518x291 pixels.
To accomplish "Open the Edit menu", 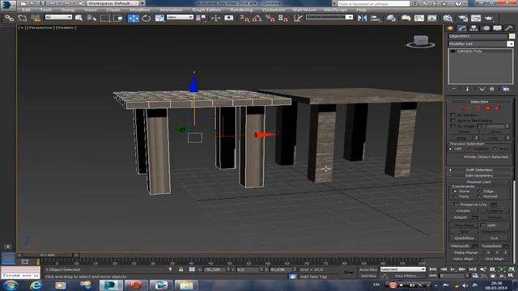I will (26, 10).
